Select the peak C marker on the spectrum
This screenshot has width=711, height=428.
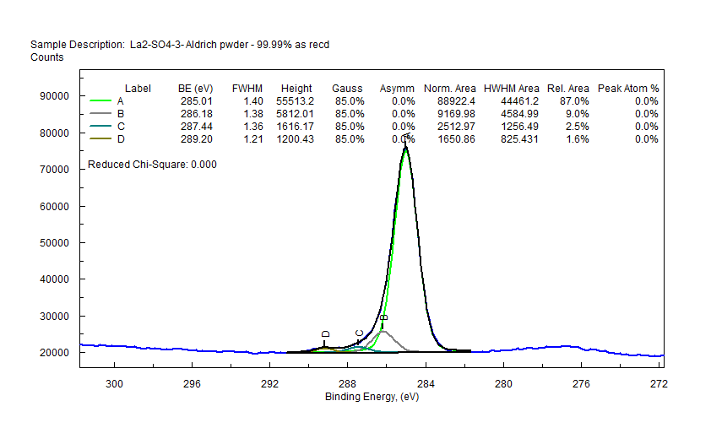(x=359, y=335)
